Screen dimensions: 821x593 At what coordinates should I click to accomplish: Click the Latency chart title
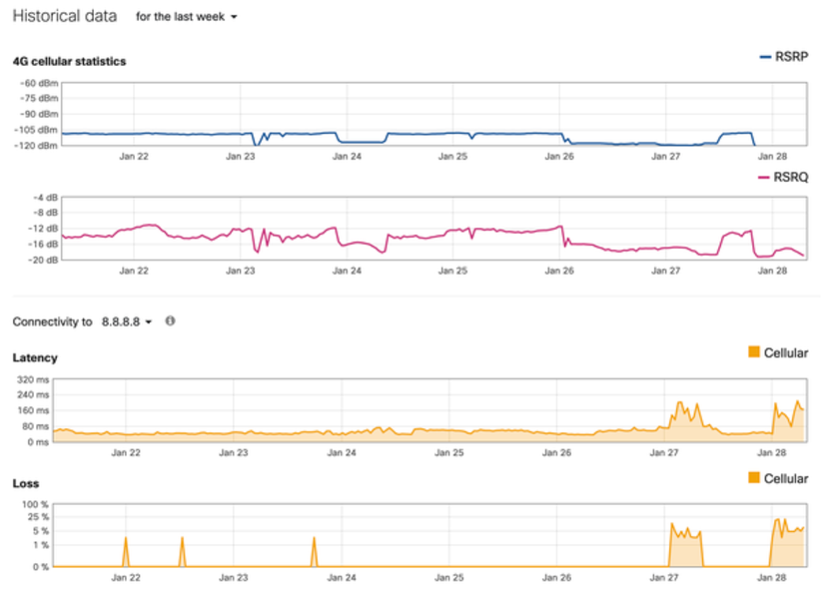(x=35, y=357)
